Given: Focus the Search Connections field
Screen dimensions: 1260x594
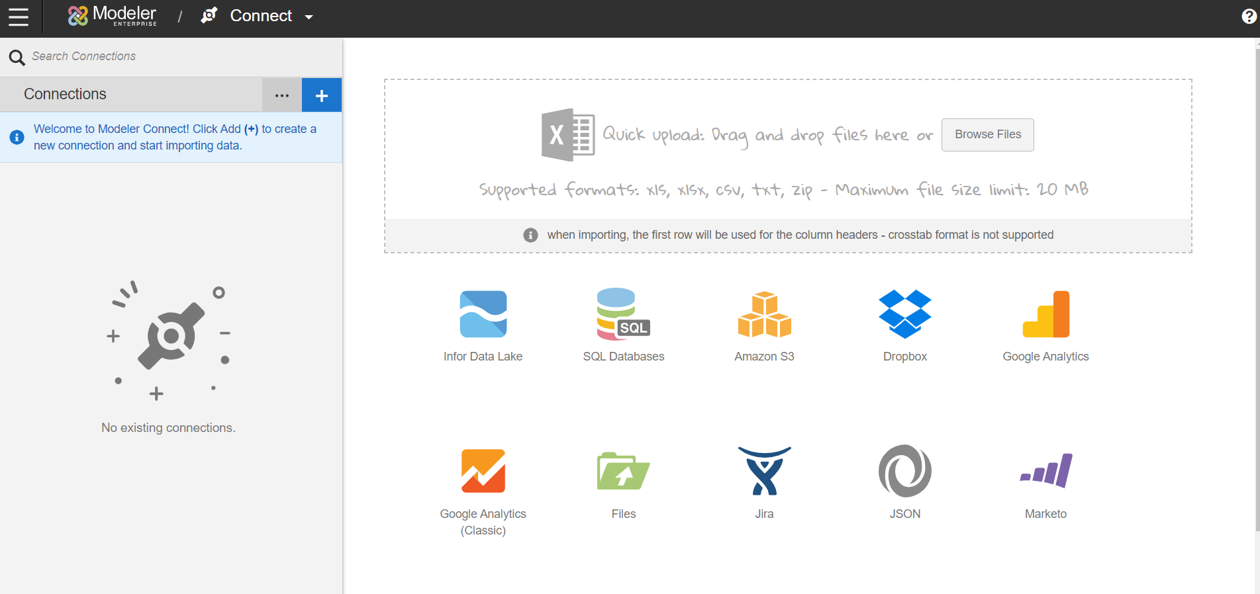Looking at the screenshot, I should point(179,57).
